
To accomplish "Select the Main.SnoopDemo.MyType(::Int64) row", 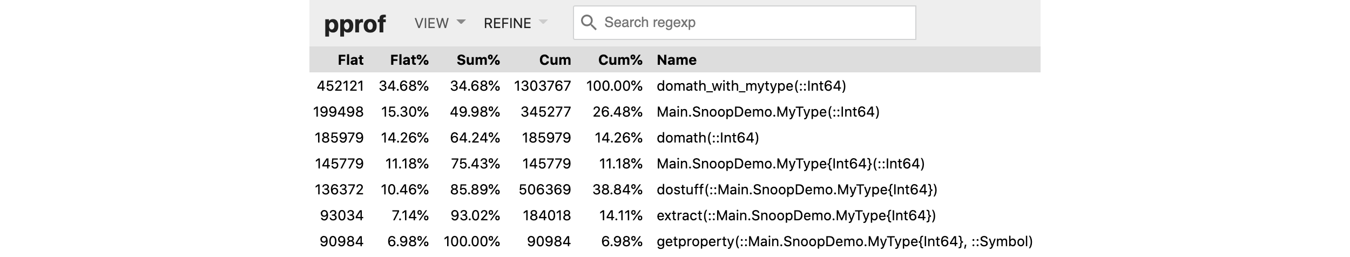I will (767, 112).
